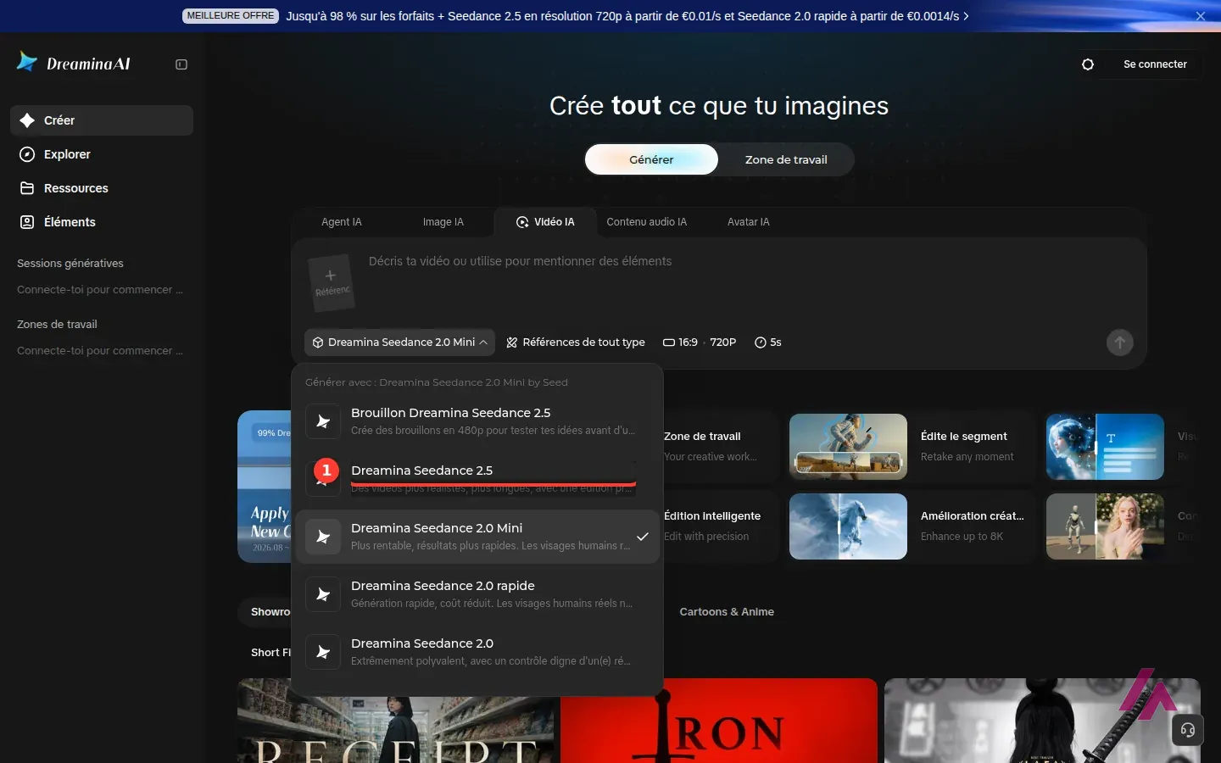Close the top promotional banner

pyautogui.click(x=1201, y=16)
